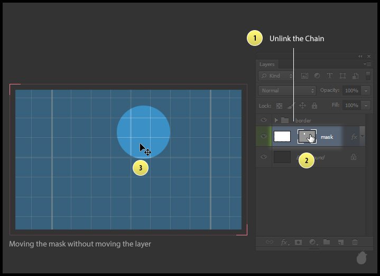Click the shape layer filter icon
Viewport: 380px width, 276px height.
tap(342, 76)
